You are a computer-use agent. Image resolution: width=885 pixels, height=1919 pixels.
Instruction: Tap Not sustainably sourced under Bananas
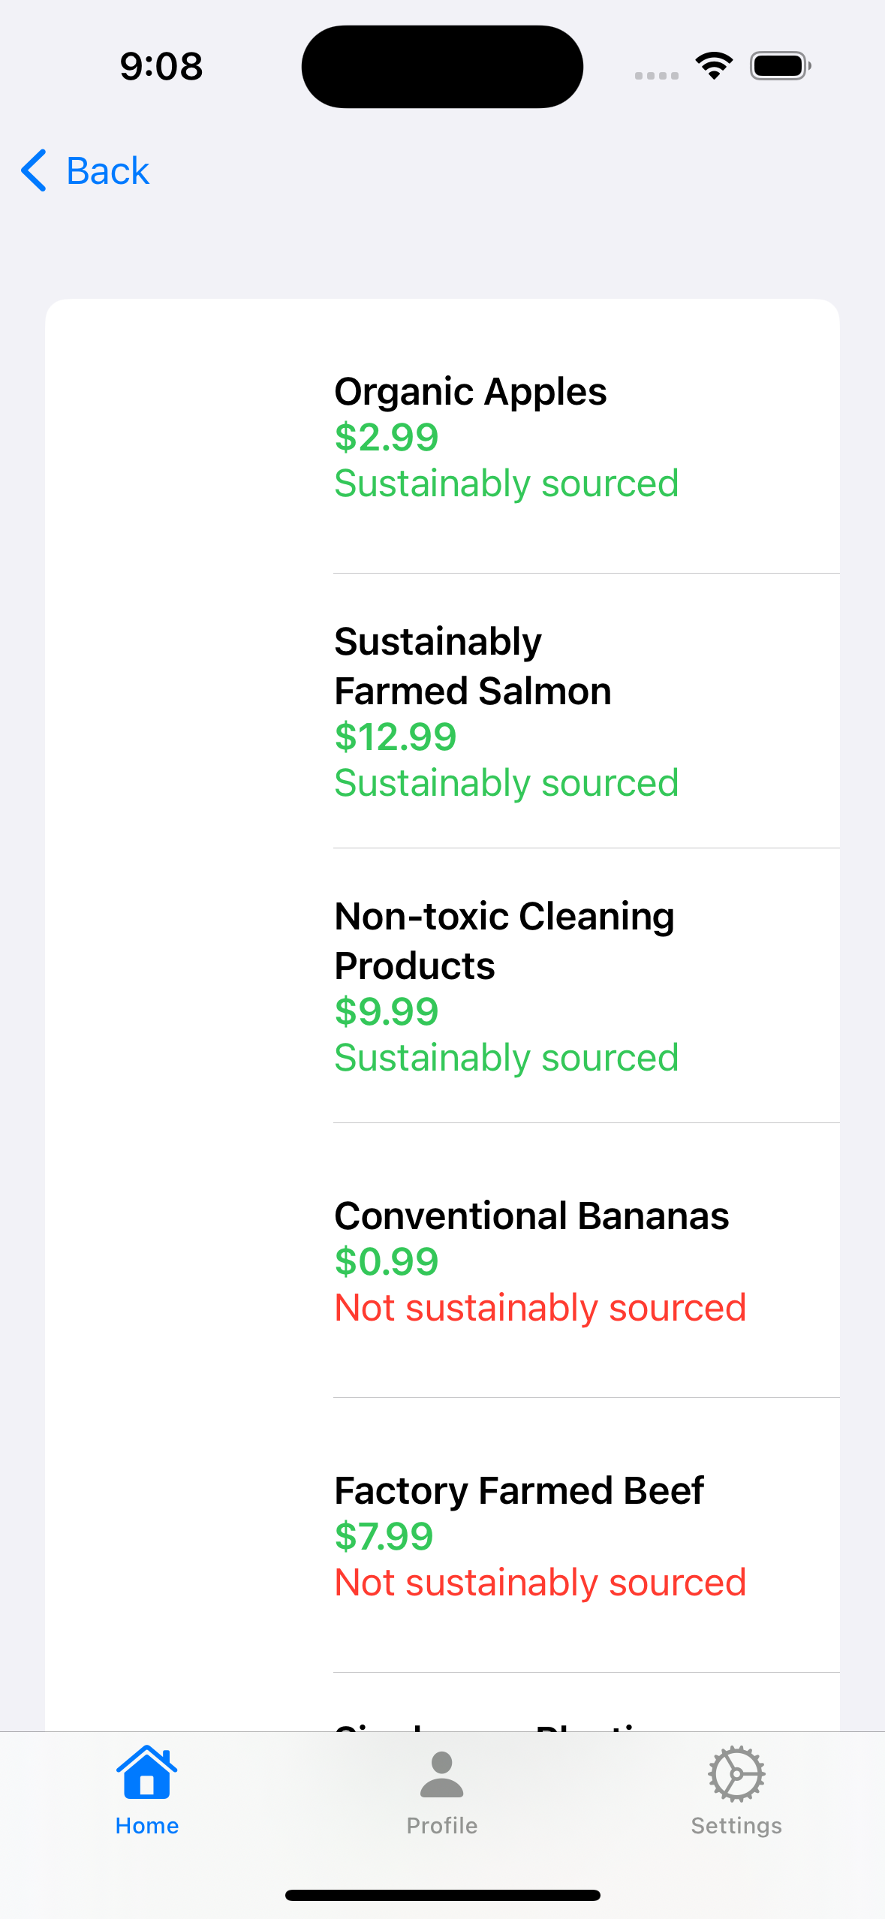(540, 1307)
